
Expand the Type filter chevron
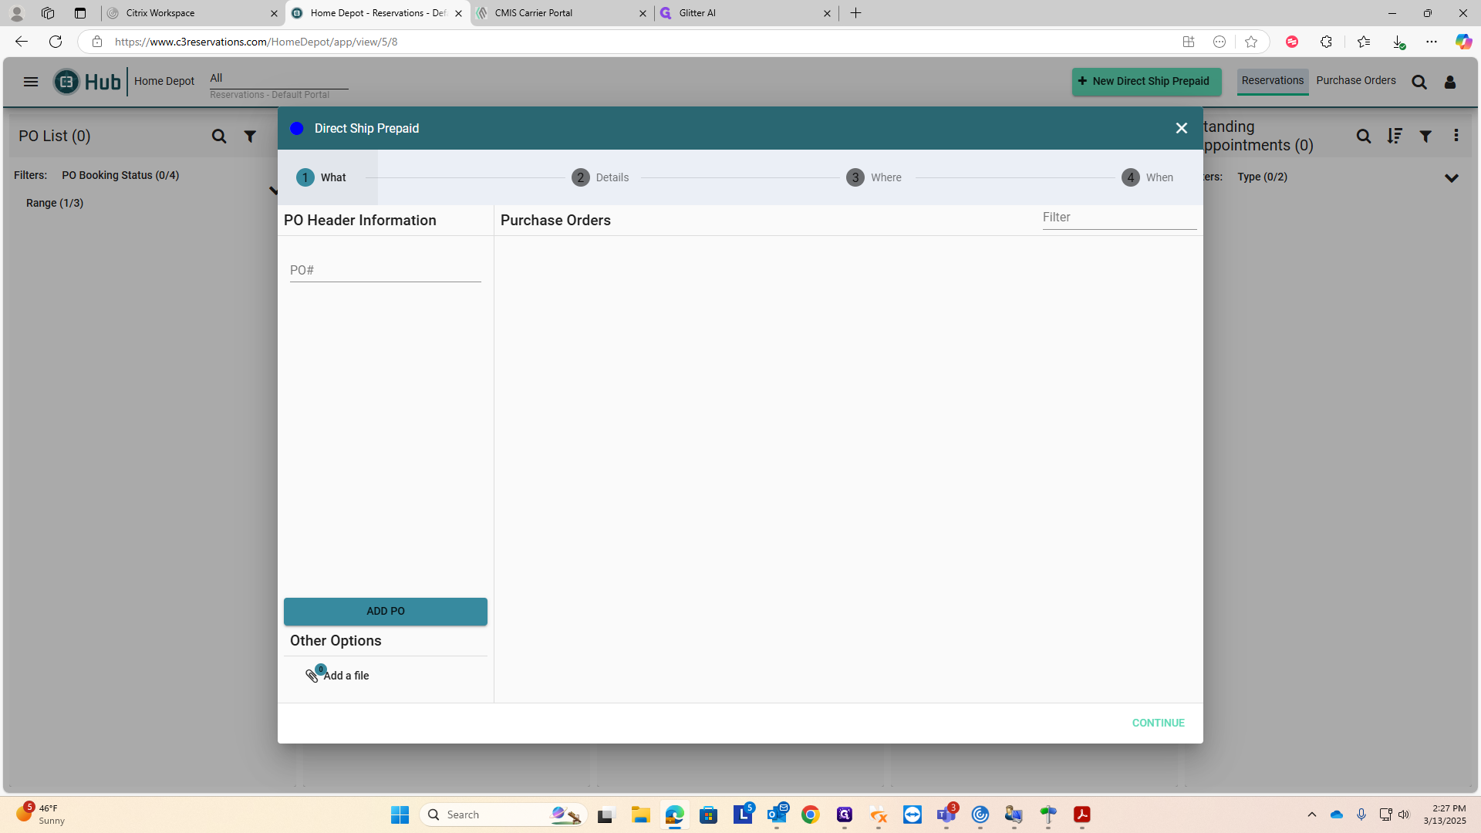pyautogui.click(x=1451, y=178)
